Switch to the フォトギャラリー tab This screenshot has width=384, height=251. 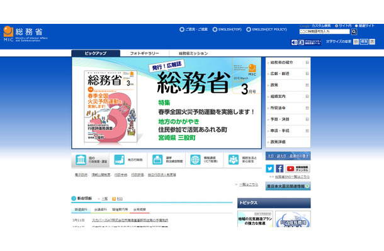click(x=145, y=53)
